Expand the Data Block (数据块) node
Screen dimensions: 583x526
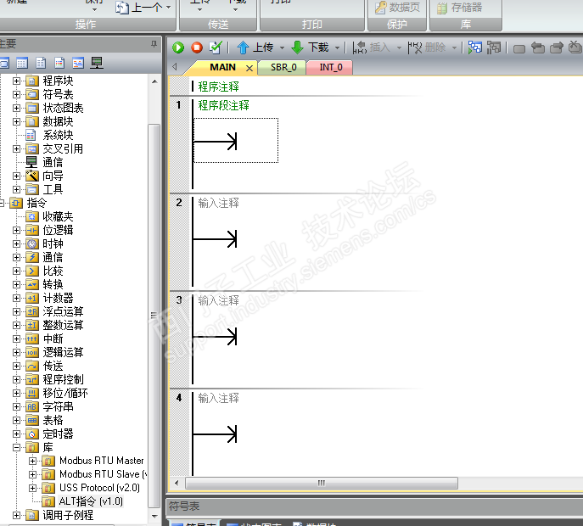[x=16, y=121]
